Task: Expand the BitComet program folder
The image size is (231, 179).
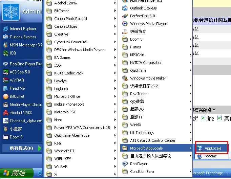Action: 81,11
